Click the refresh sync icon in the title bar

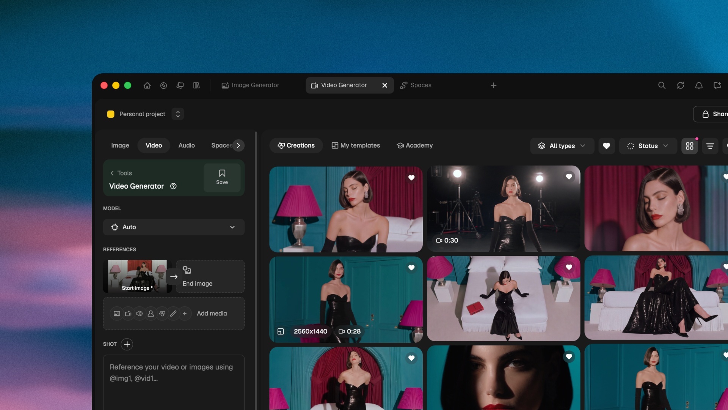(x=681, y=85)
